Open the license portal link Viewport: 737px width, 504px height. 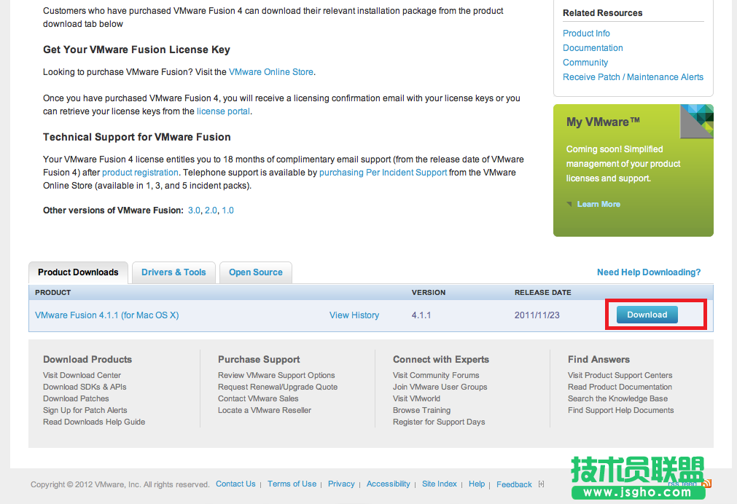pyautogui.click(x=223, y=111)
